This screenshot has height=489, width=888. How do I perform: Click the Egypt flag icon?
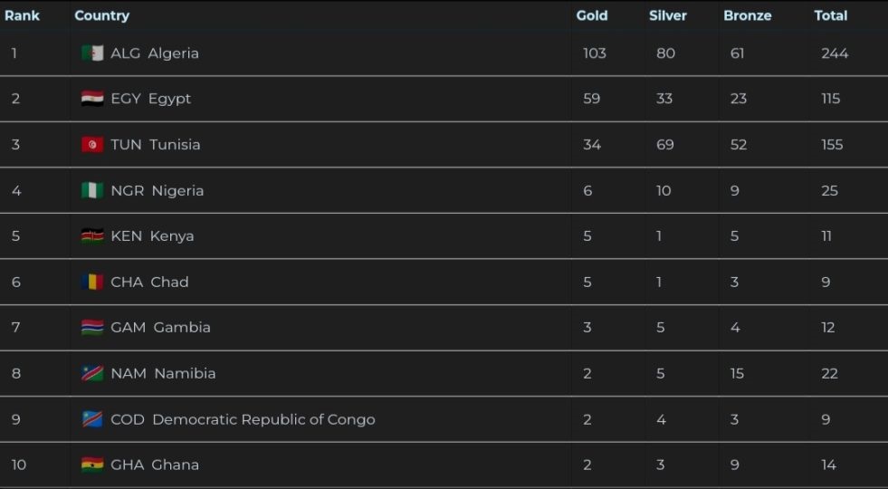click(x=92, y=99)
